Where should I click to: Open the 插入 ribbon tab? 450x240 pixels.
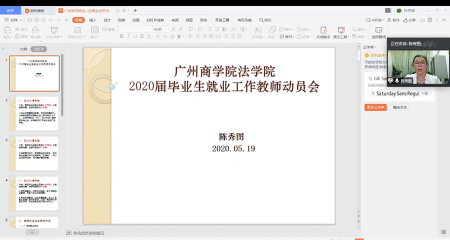[93, 20]
